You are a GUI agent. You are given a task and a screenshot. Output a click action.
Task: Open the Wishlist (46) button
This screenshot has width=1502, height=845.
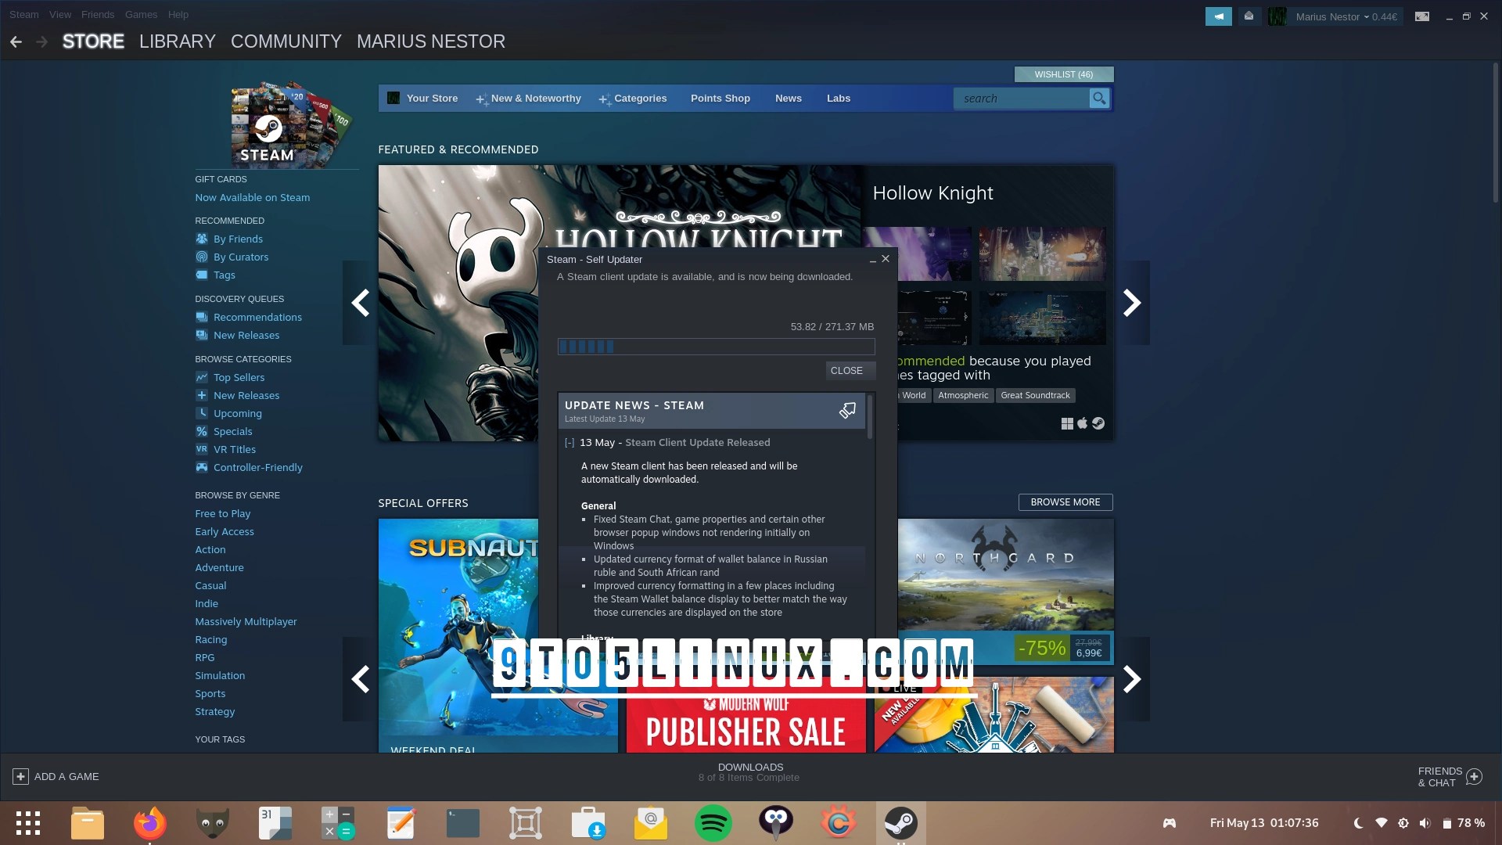point(1063,74)
